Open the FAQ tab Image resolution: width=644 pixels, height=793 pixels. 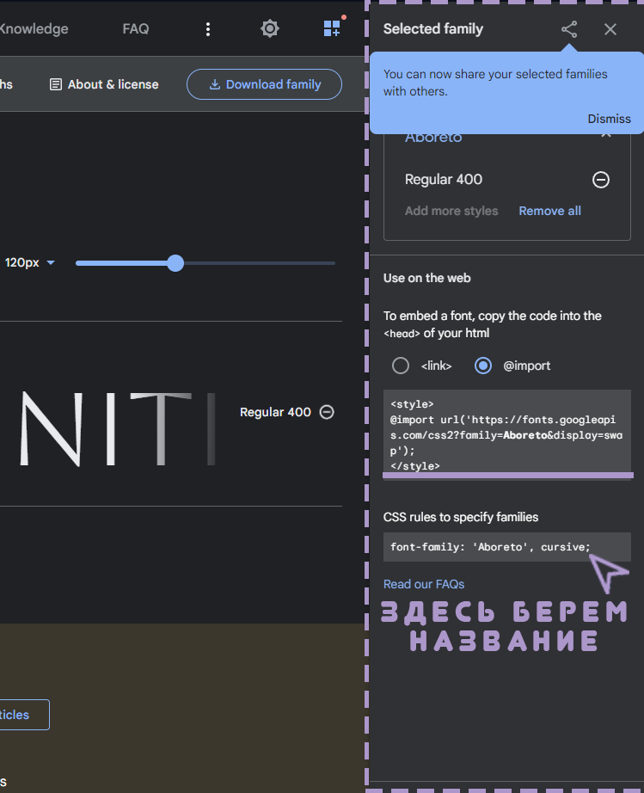pos(136,29)
